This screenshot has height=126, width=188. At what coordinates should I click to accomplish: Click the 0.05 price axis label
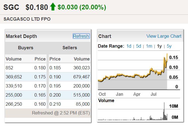tap(173, 77)
